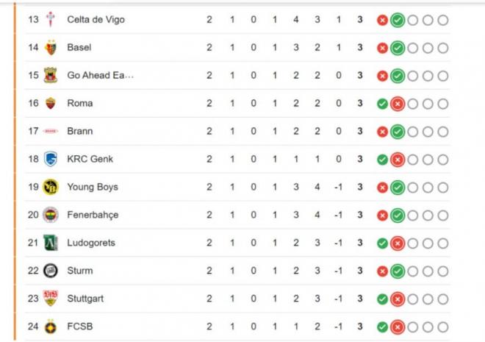This screenshot has width=485, height=342.
Task: Click the red loss icon in Basel's form
Action: click(382, 48)
